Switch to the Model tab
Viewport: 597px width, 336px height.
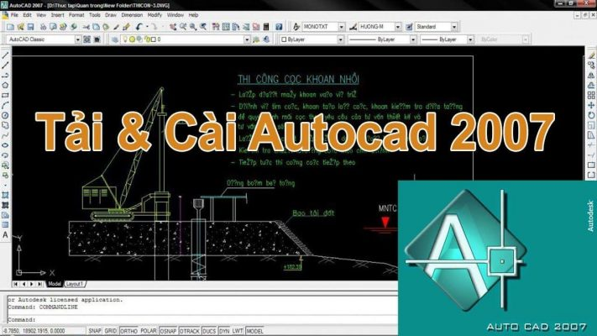[x=55, y=284]
